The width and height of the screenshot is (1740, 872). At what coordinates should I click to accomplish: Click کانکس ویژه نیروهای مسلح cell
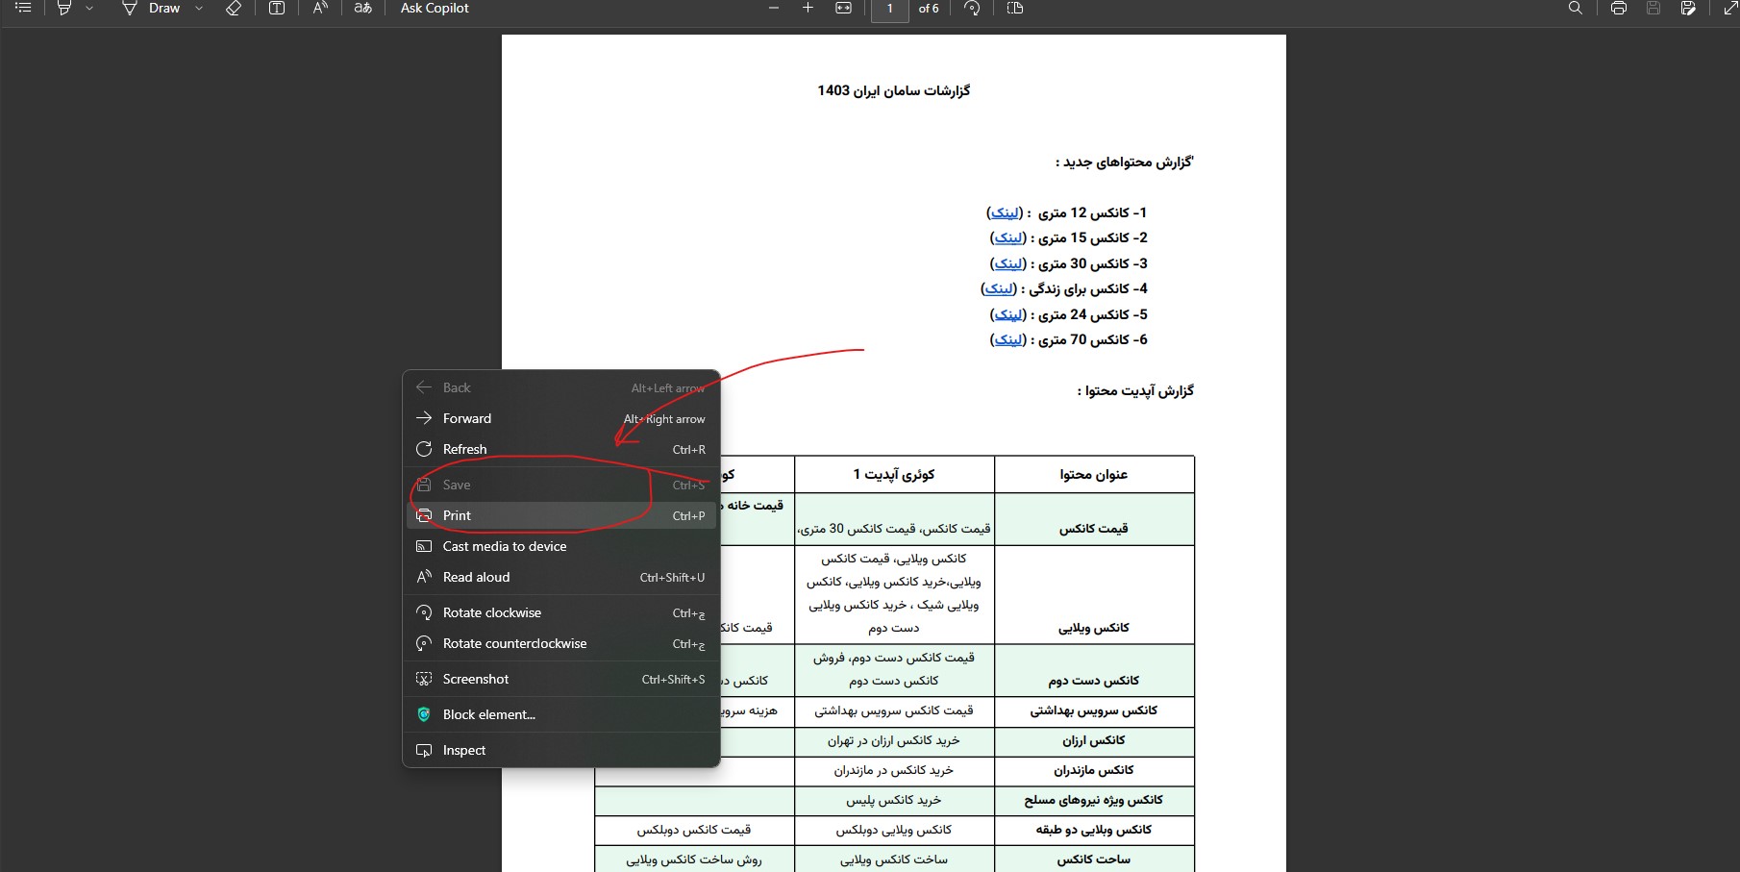(1094, 800)
